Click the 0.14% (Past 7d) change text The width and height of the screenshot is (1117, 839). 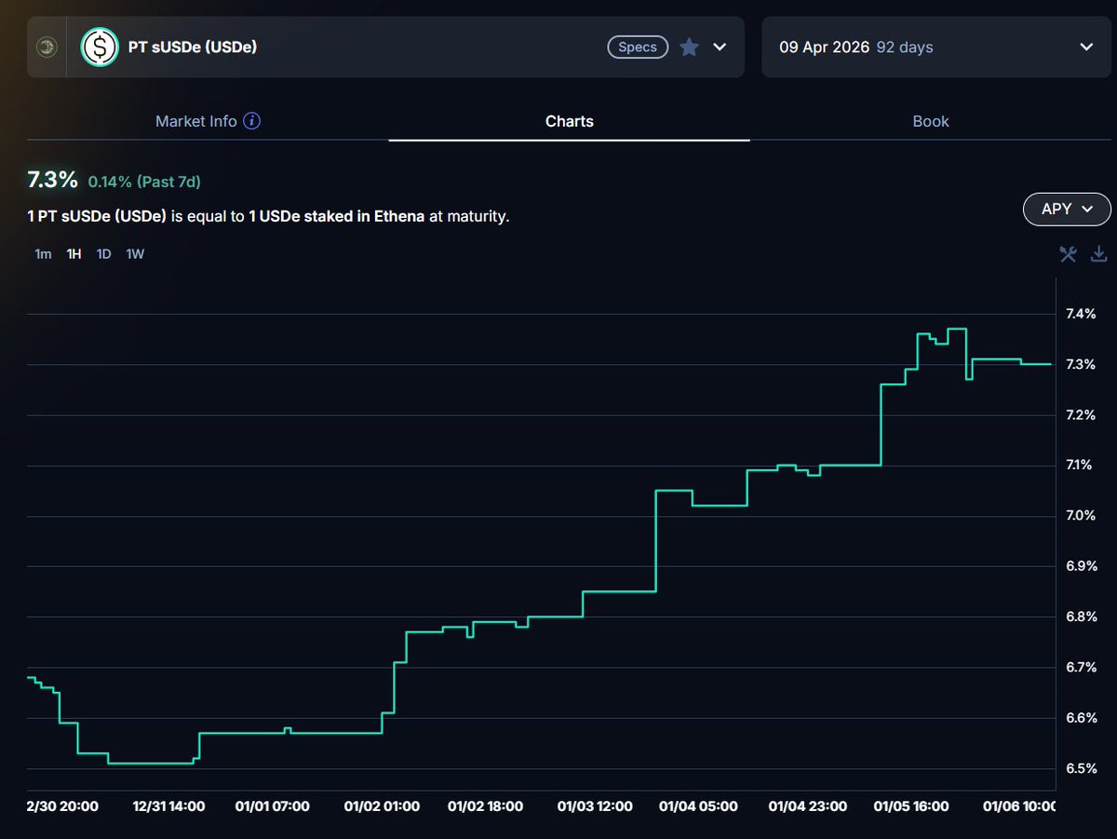click(x=144, y=182)
